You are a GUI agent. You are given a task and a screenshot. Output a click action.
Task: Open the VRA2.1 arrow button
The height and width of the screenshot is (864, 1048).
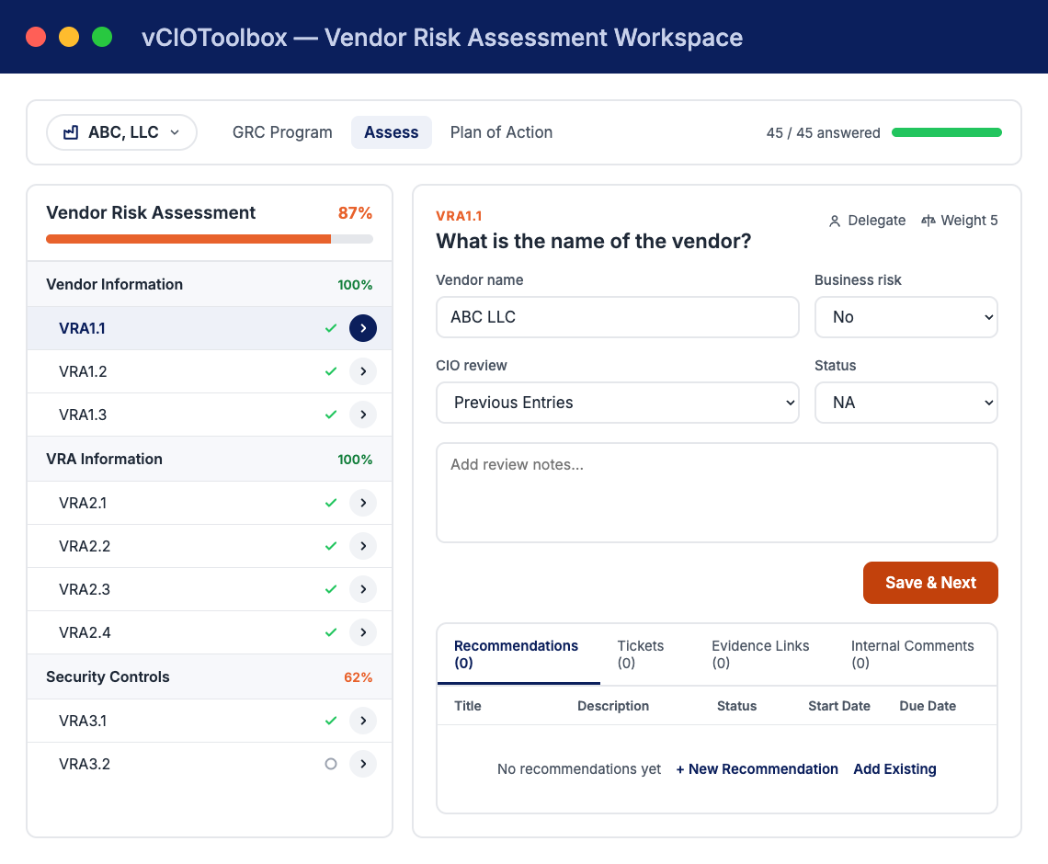tap(363, 503)
